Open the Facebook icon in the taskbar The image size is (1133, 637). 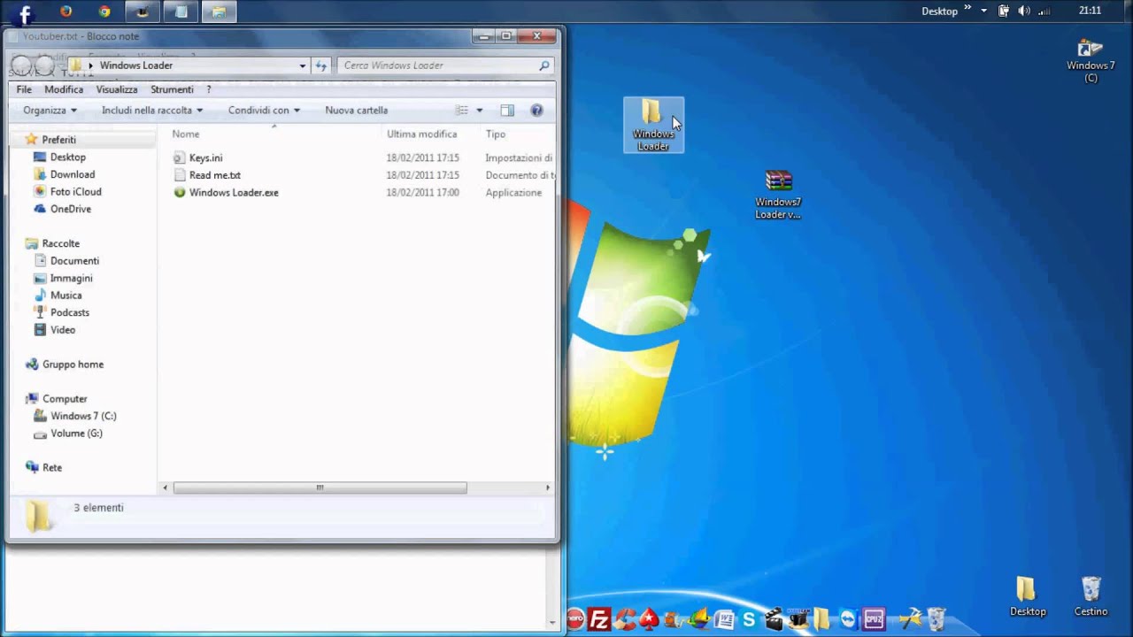click(25, 12)
